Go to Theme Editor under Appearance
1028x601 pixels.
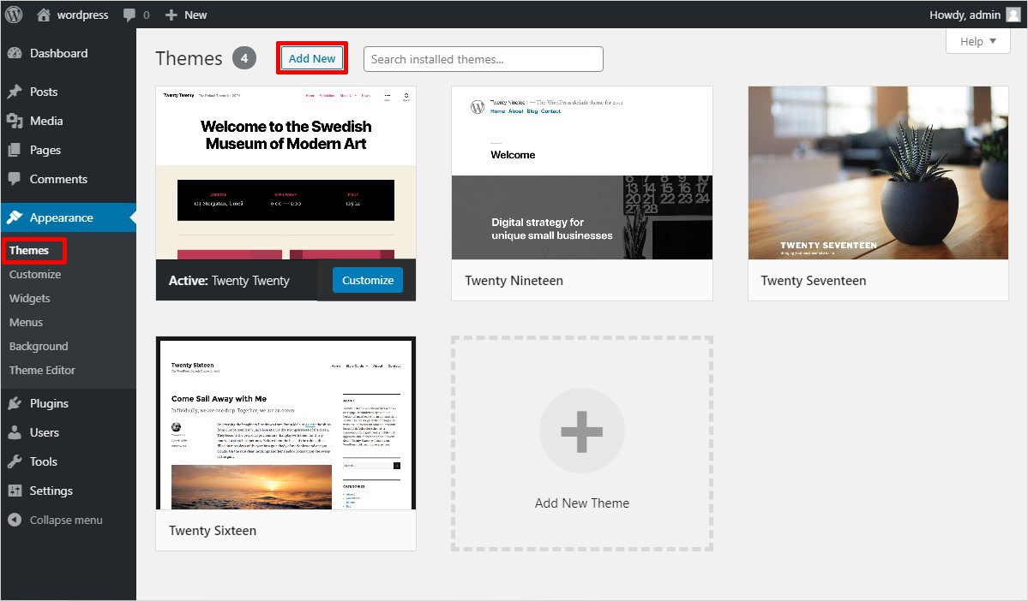pos(42,370)
